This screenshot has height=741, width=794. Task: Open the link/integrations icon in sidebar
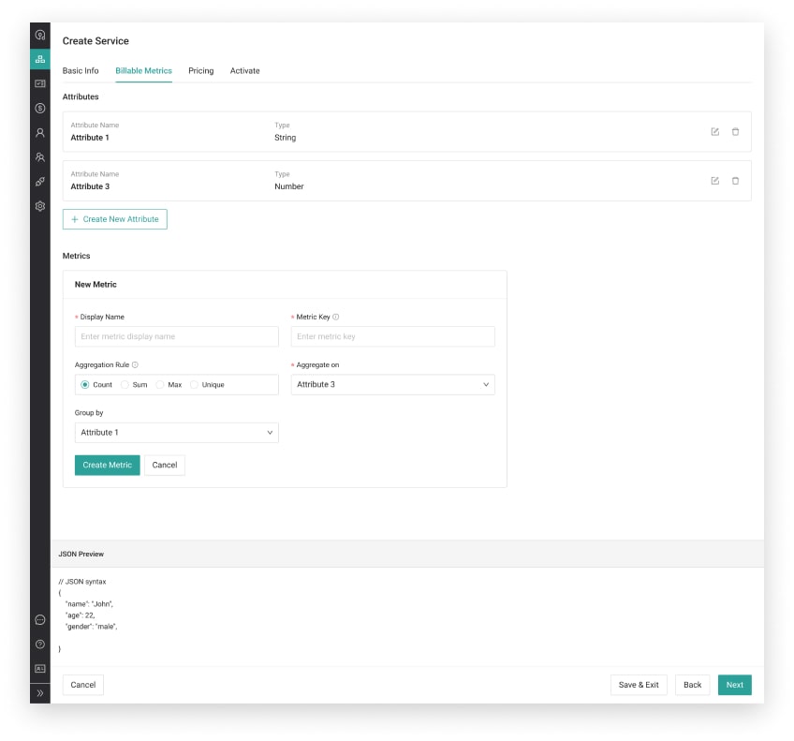tap(40, 182)
